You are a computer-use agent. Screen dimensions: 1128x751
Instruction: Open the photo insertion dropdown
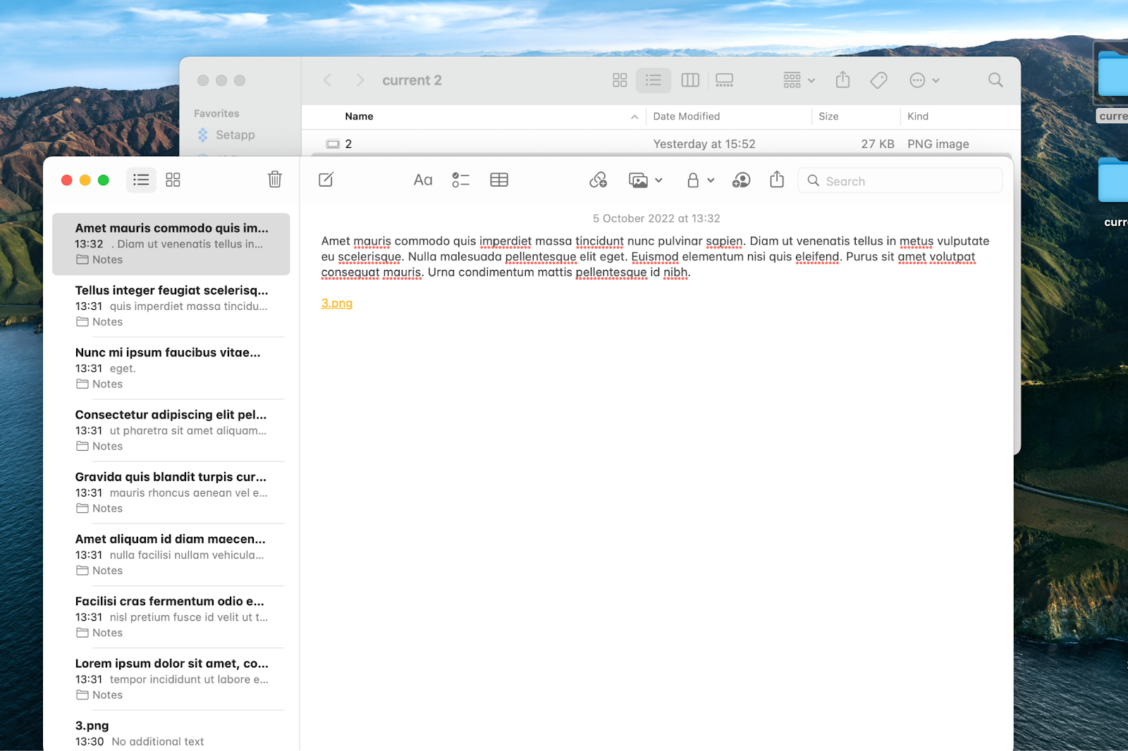click(658, 180)
